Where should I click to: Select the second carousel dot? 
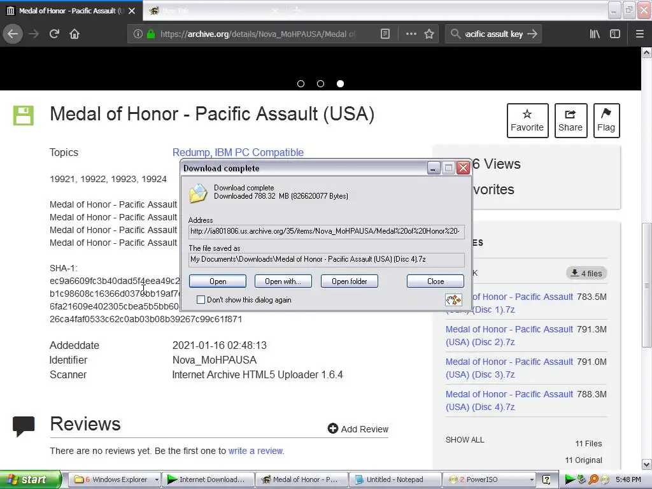[x=321, y=83]
